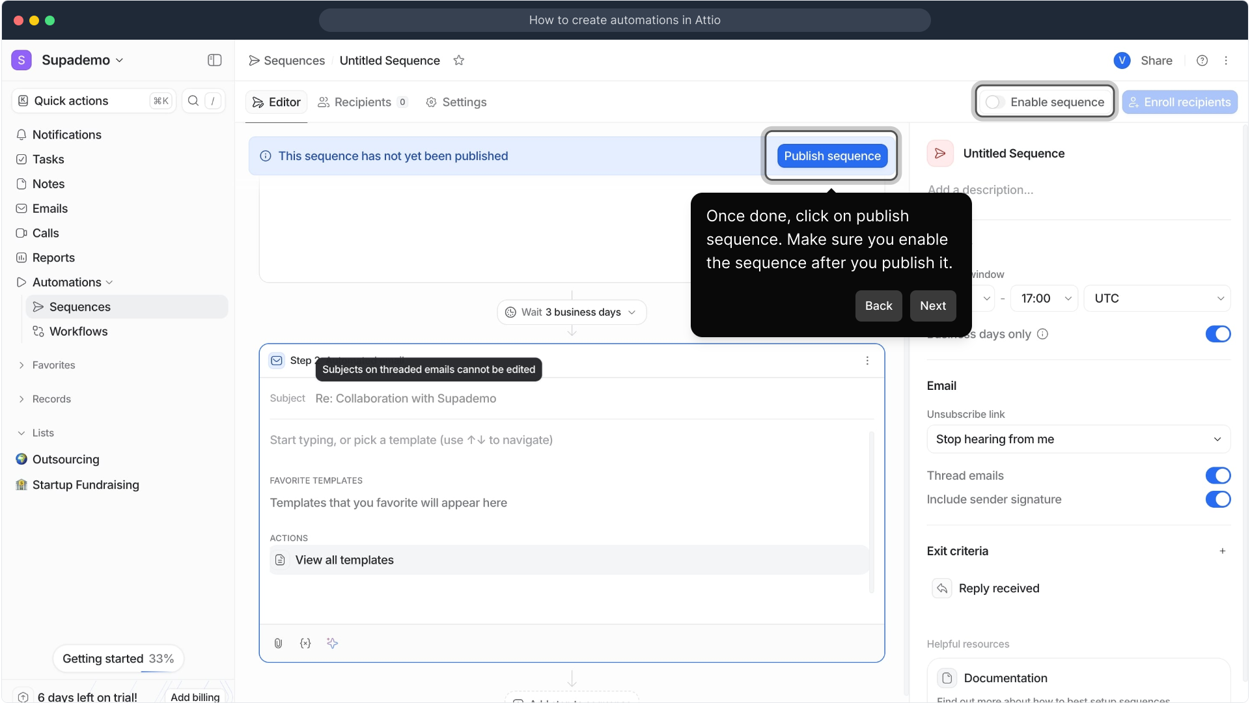This screenshot has width=1250, height=703.
Task: Click the Supademo workspace logo icon
Action: point(21,60)
